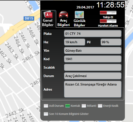Screen dimensions: 133x122
Task: Enable the Hareket Alarmı switch
Action: pyautogui.click(x=108, y=21)
